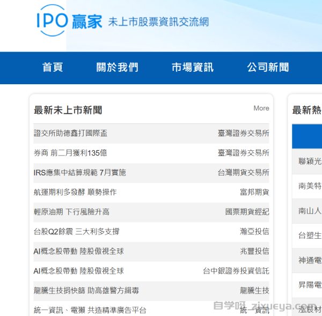The height and width of the screenshot is (316, 322).
Task: Open 南山人 row in hot stocks panel
Action: (x=307, y=211)
